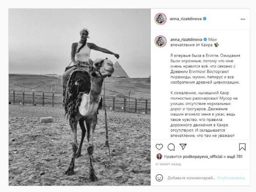This screenshot has height=192, width=256.
Task: Like the post with heart icon
Action: coord(159,147)
